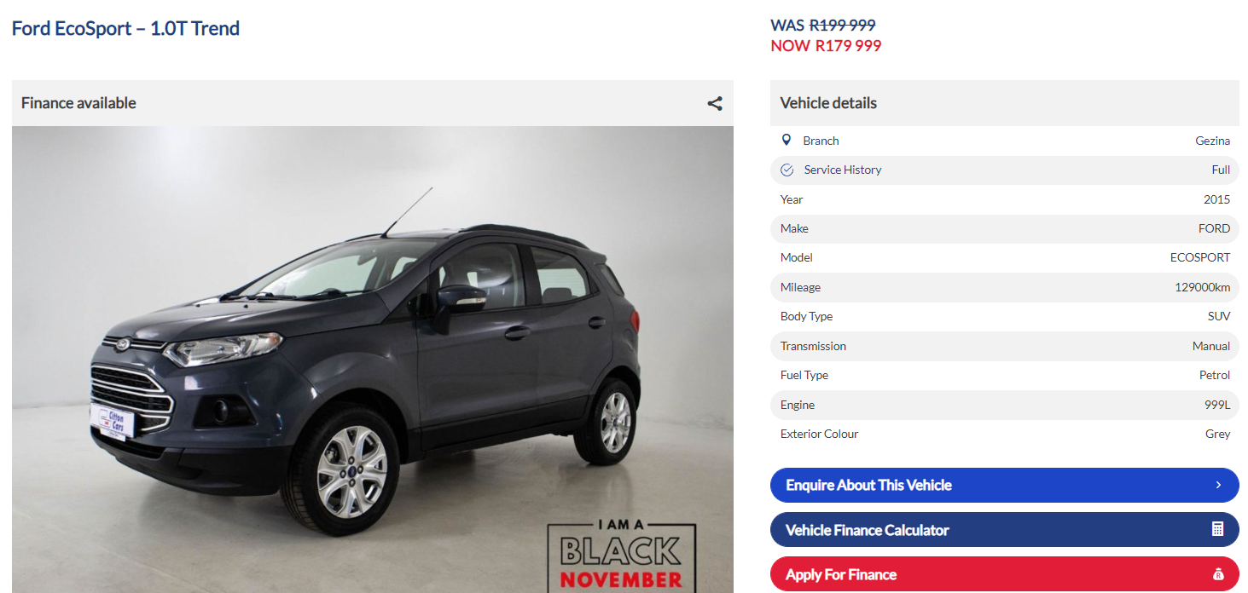Screen dimensions: 1248x593
Task: Open Enquire About This Vehicle
Action: tap(1004, 485)
